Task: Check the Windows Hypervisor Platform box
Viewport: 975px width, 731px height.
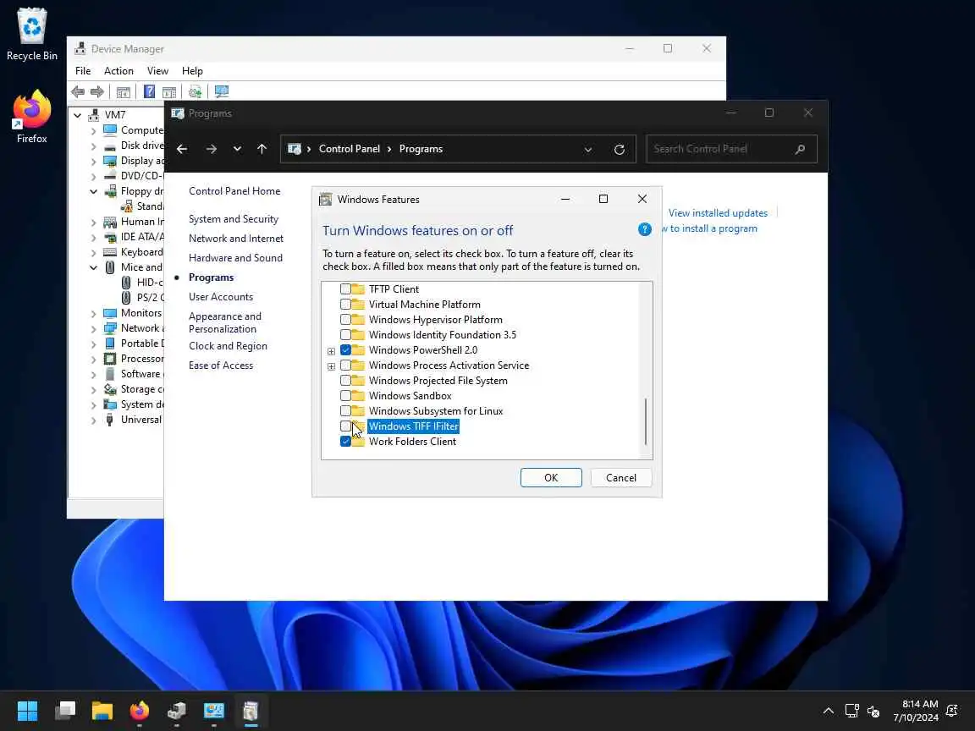Action: 345,320
